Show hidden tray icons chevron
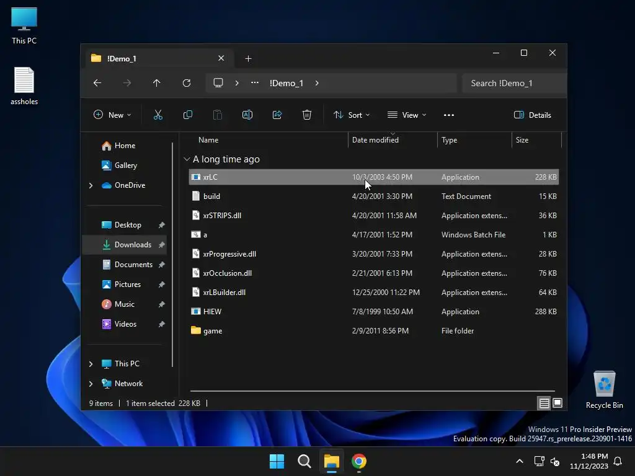 (520, 461)
